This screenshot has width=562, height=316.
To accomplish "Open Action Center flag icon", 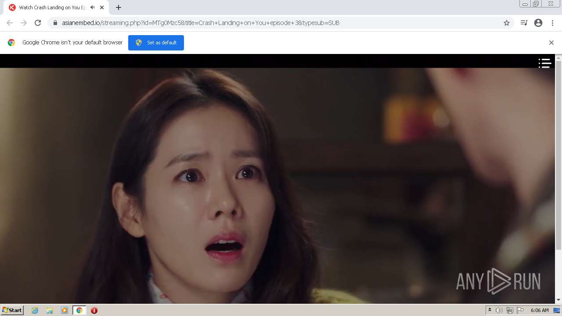I will pyautogui.click(x=520, y=310).
